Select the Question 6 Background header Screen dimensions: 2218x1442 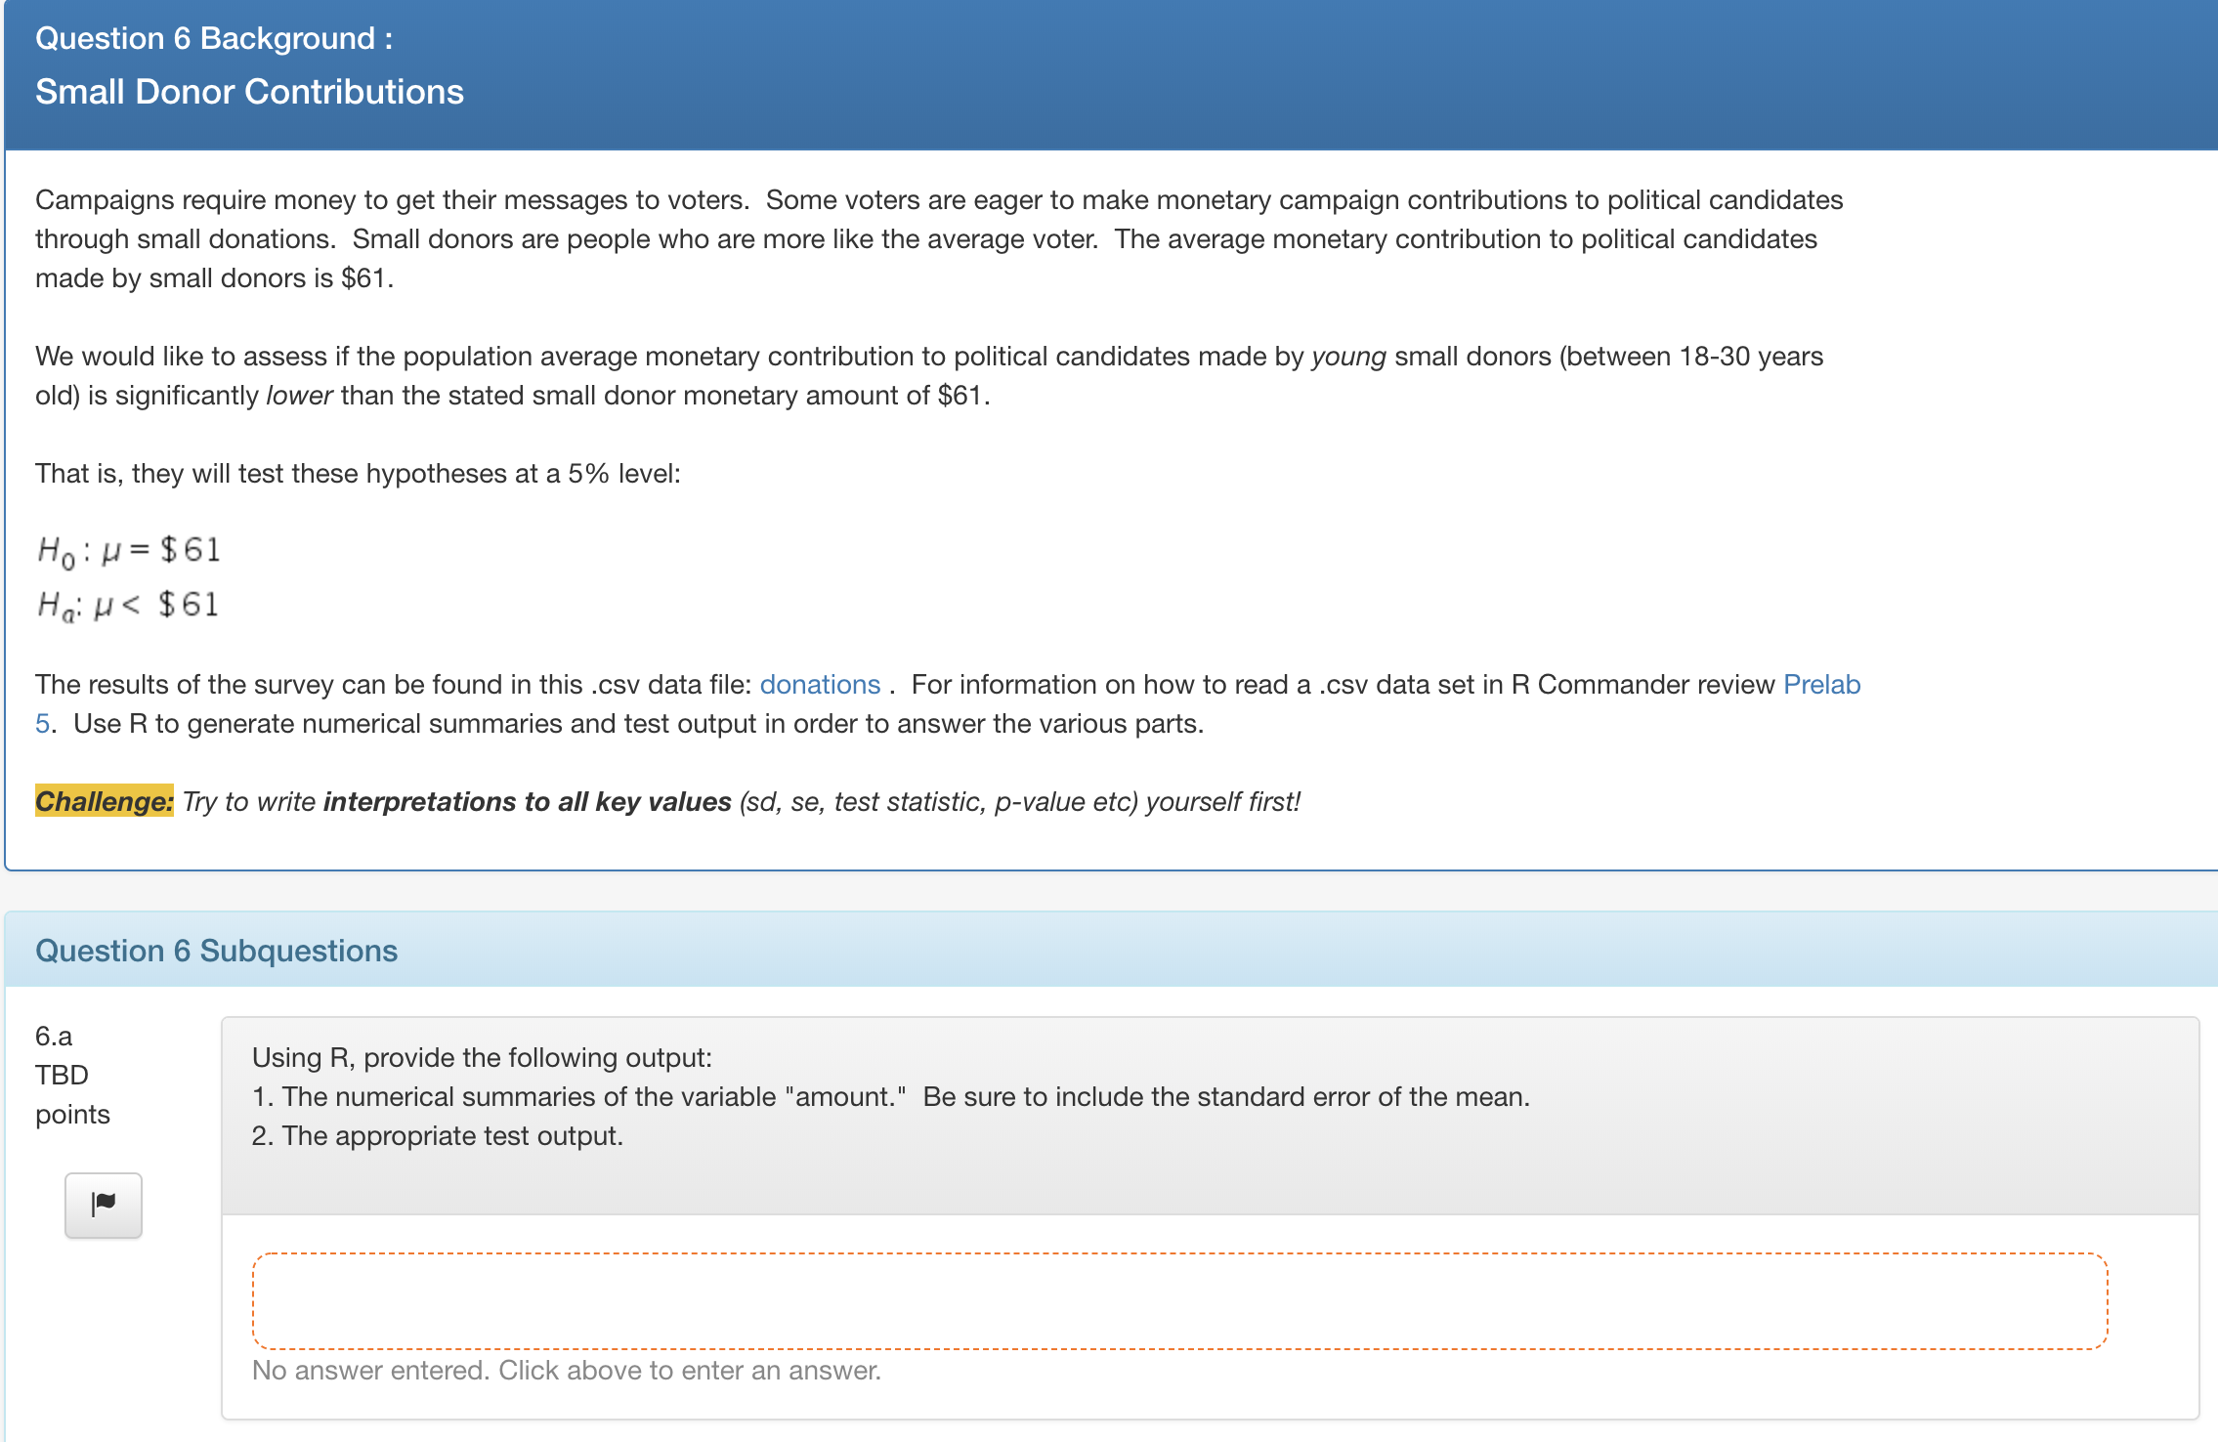coord(212,39)
